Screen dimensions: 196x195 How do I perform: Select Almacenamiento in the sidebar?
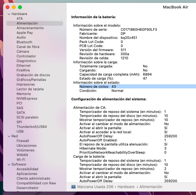coord(30,28)
